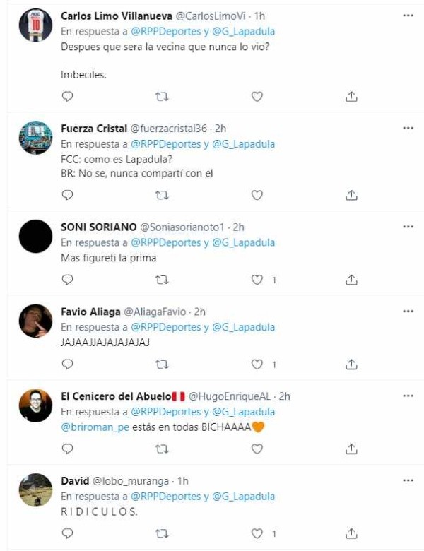Open the @briroman_pe mention link

click(x=95, y=427)
